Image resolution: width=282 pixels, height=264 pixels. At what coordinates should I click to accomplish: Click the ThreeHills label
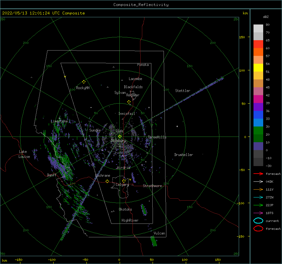[157, 137]
